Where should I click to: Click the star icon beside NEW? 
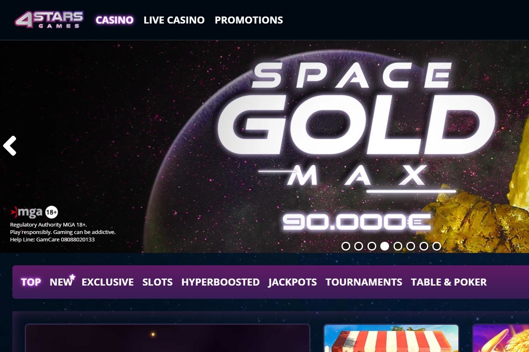[x=73, y=277]
